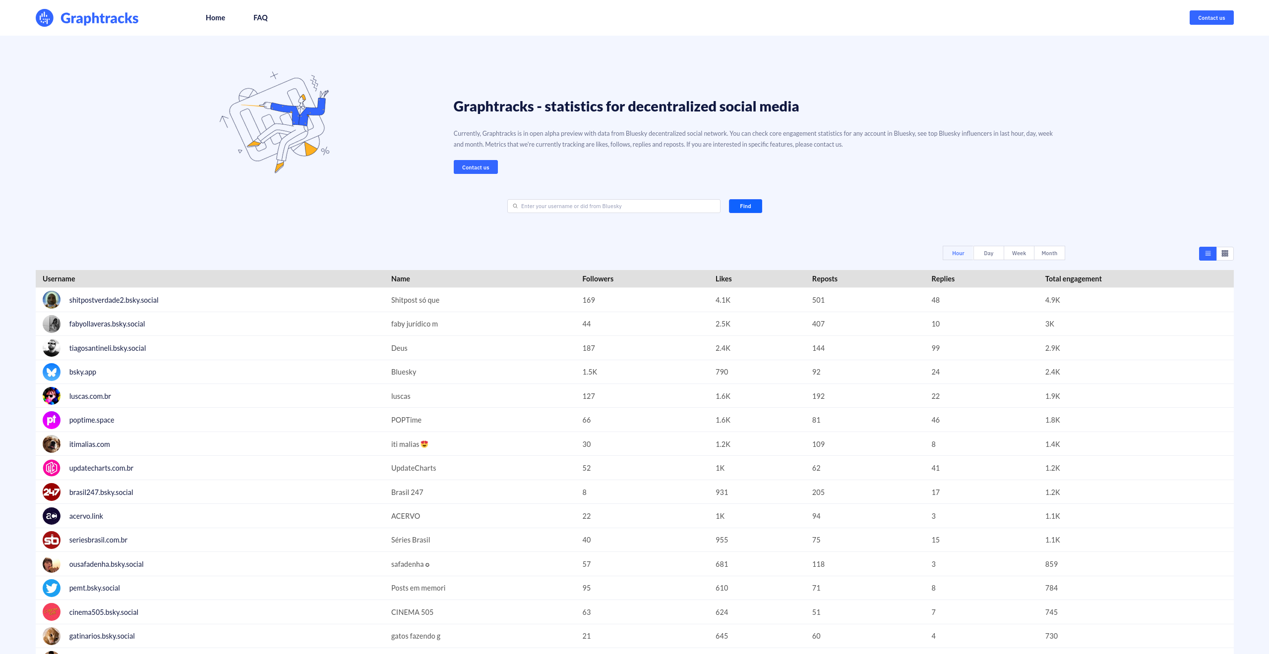
Task: Open luscas.com.br username link
Action: click(90, 396)
